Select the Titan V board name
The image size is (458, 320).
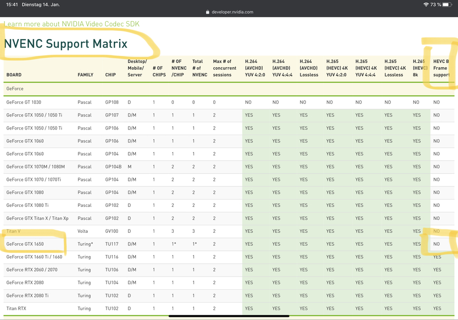[x=14, y=231]
